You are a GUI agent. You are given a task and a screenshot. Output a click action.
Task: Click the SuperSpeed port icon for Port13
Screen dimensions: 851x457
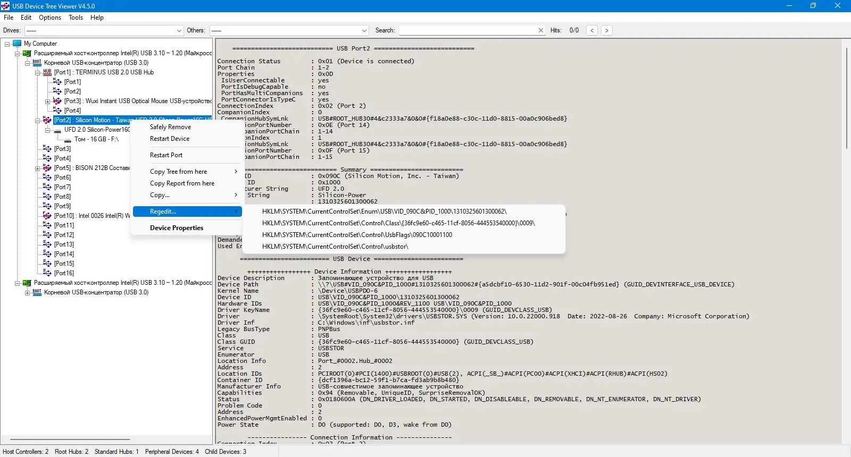coord(47,244)
